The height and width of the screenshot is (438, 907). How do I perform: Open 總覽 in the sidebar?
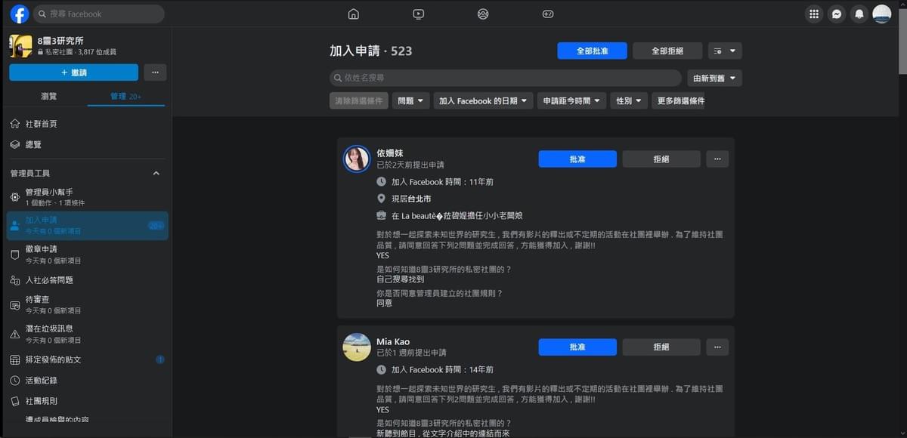click(87, 144)
